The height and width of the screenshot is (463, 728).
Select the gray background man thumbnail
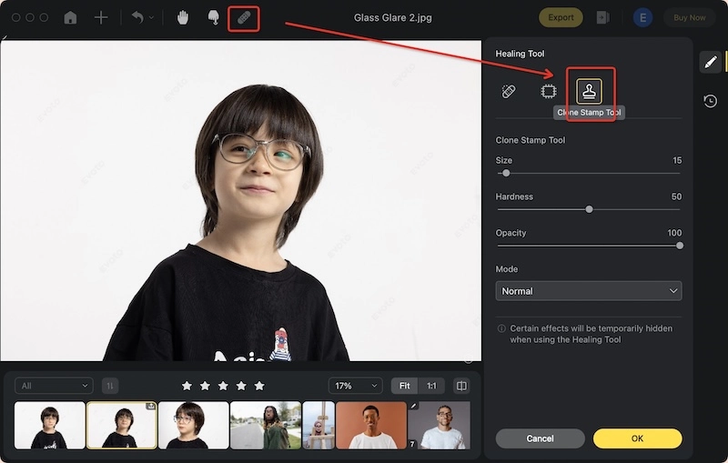(x=439, y=426)
